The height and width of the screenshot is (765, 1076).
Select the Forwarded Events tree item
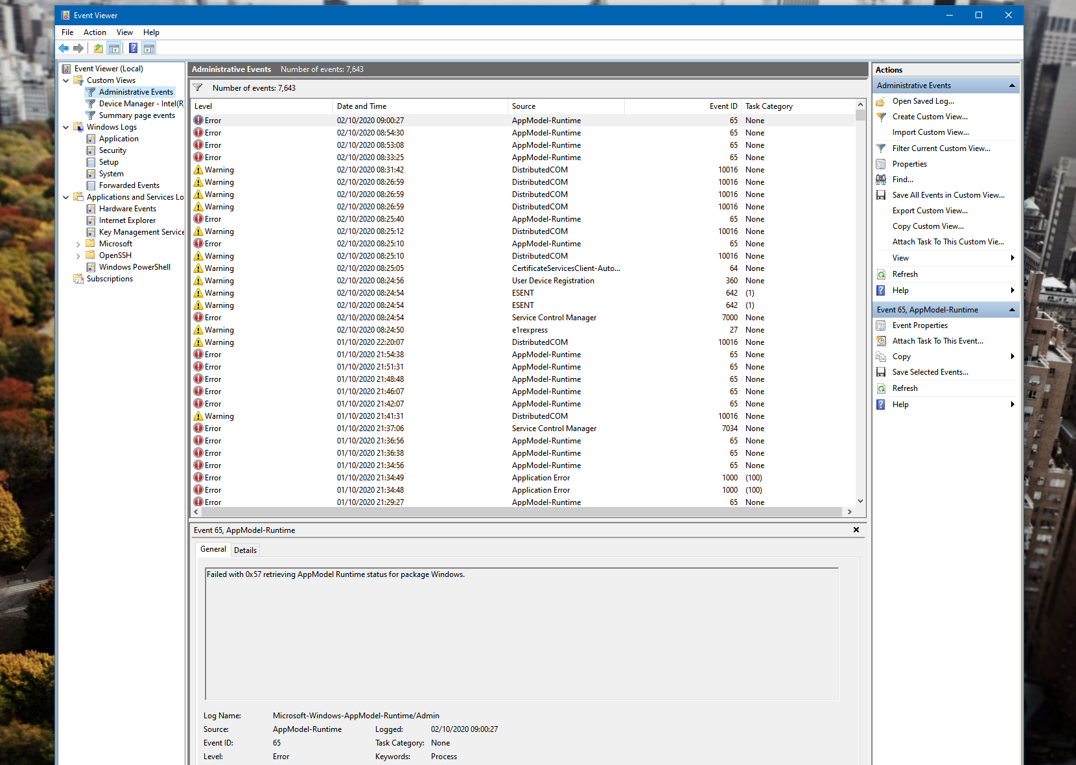(129, 185)
